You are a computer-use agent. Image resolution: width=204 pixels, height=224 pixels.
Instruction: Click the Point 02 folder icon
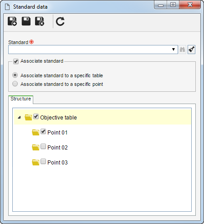coord(36,147)
